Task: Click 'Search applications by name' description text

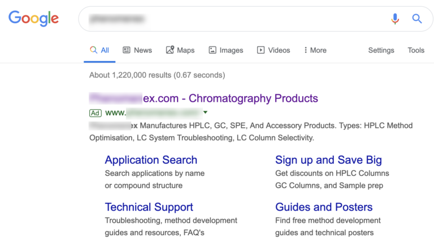Action: click(x=155, y=173)
